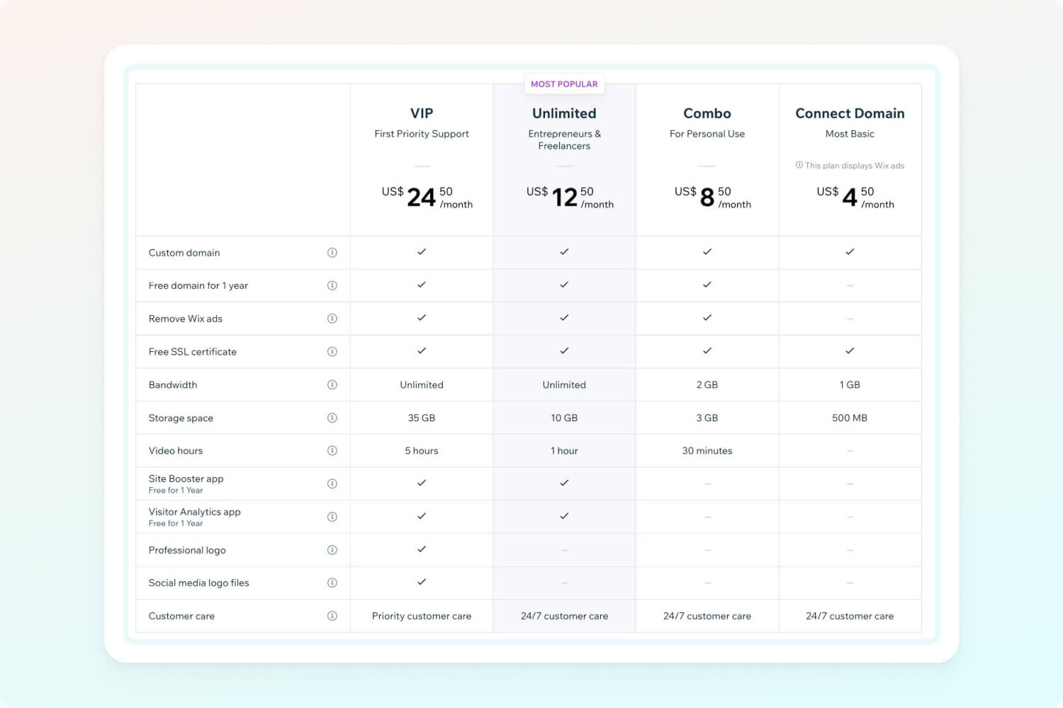Click the info icon for Social media logo files
The image size is (1063, 708).
pyautogui.click(x=332, y=583)
